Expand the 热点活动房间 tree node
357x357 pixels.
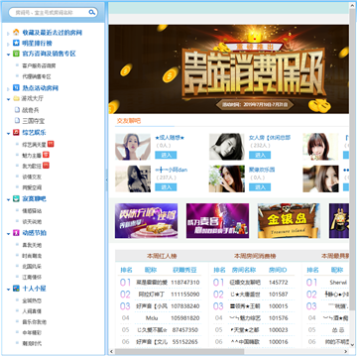(8, 89)
